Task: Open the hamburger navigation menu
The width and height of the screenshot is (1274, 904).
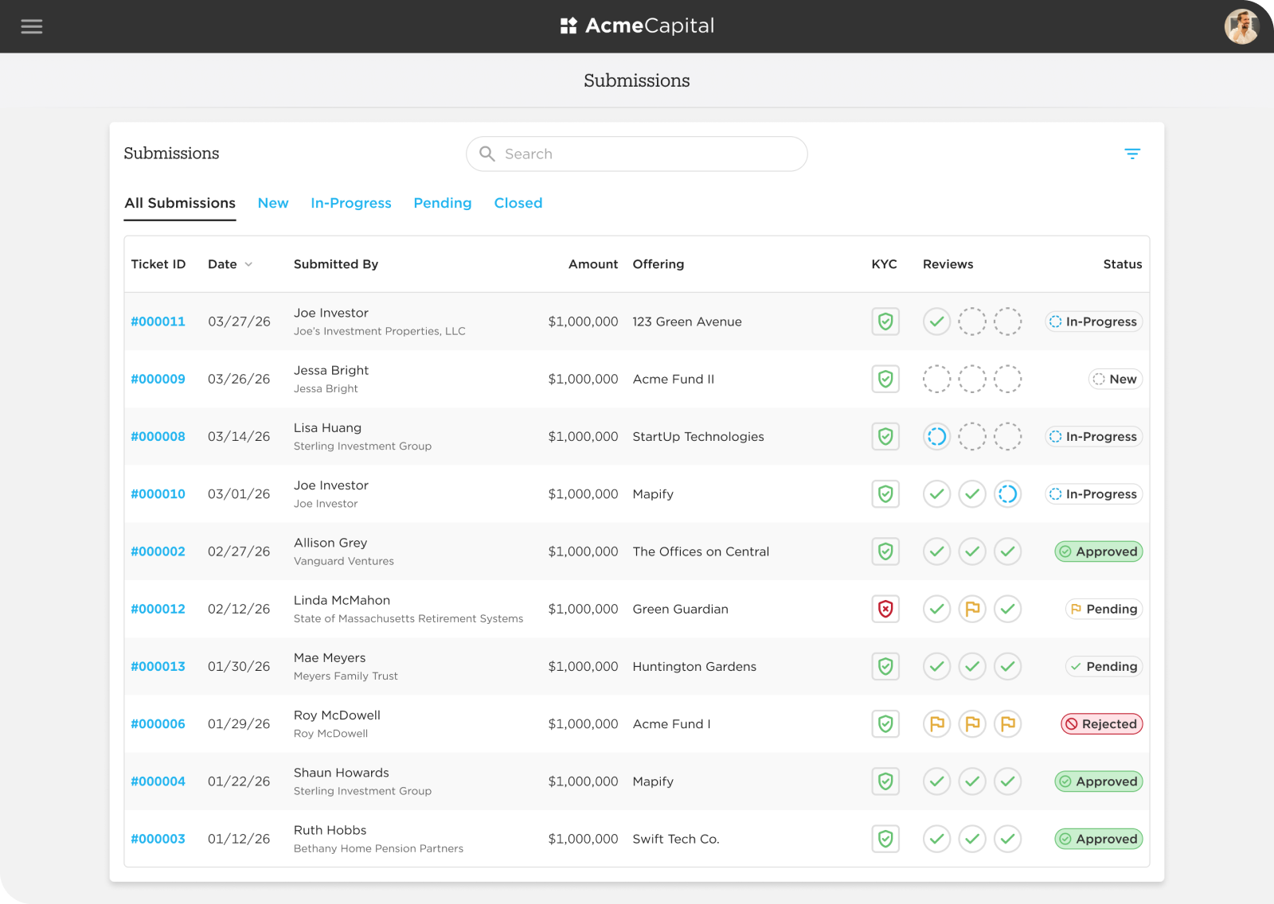Action: point(32,26)
